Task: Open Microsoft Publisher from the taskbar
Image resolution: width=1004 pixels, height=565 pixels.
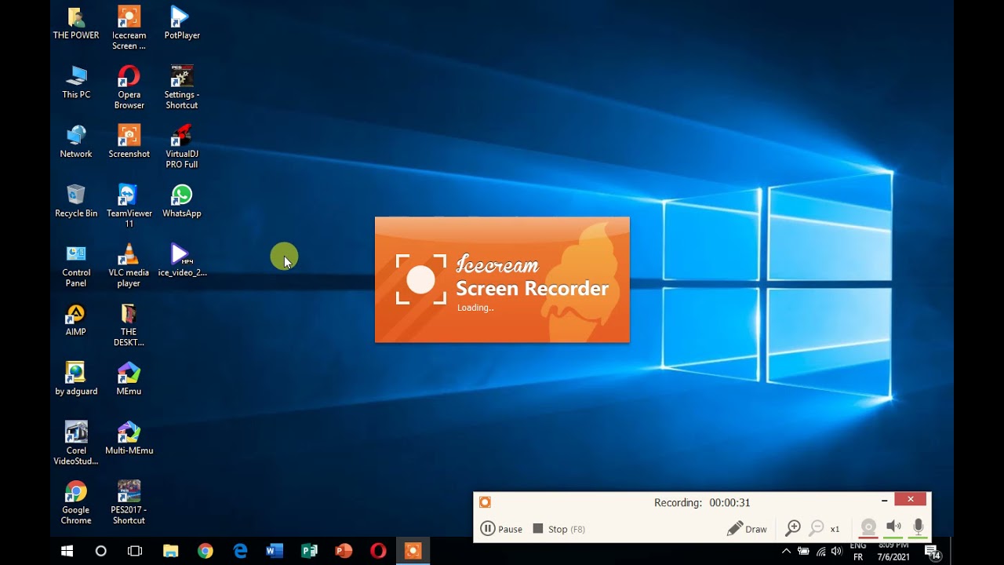Action: coord(309,551)
